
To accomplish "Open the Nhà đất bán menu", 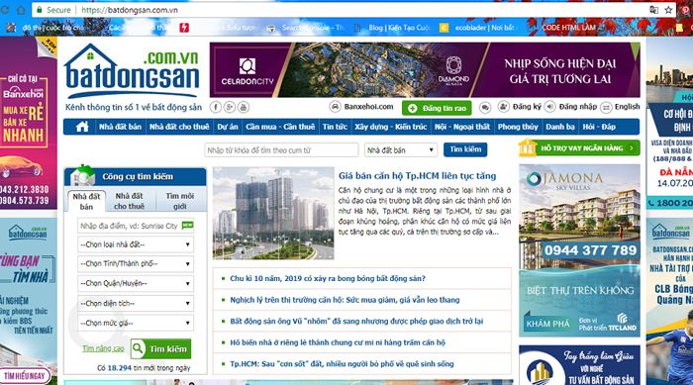I will click(x=120, y=127).
